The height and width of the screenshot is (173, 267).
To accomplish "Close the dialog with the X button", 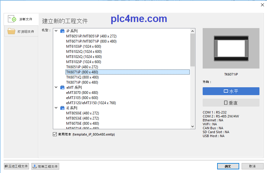I will [262, 5].
